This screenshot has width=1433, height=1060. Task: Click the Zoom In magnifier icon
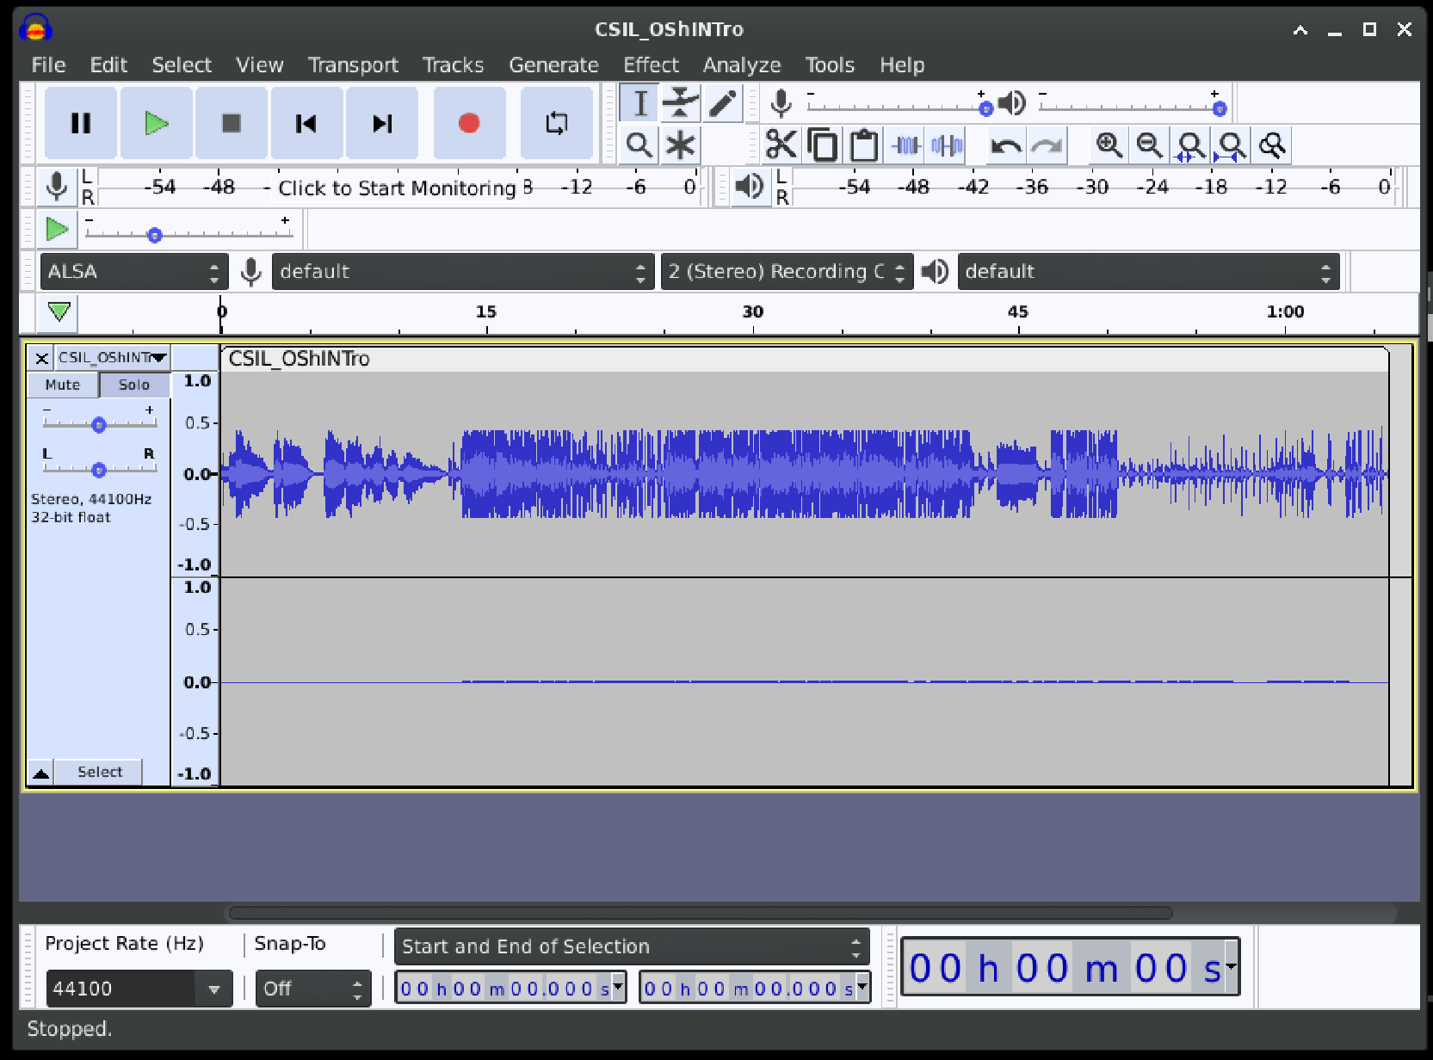pyautogui.click(x=1109, y=145)
